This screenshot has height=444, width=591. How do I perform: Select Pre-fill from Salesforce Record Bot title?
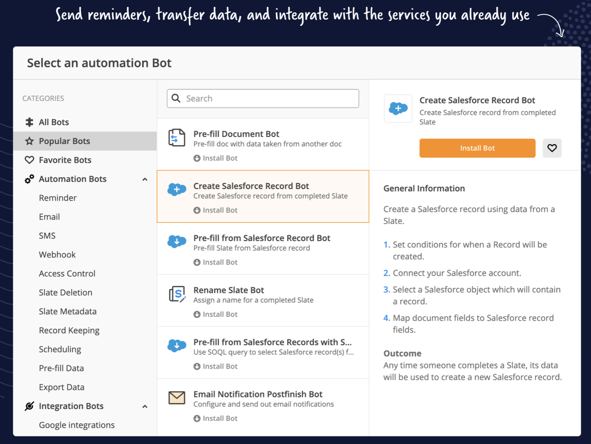click(x=262, y=238)
